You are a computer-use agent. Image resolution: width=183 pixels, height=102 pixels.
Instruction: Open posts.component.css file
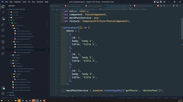24,44
